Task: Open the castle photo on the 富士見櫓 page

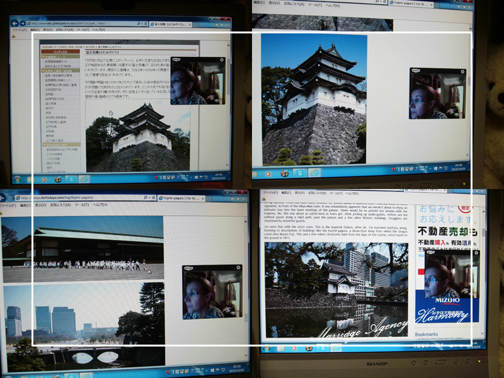Action: coord(138,137)
